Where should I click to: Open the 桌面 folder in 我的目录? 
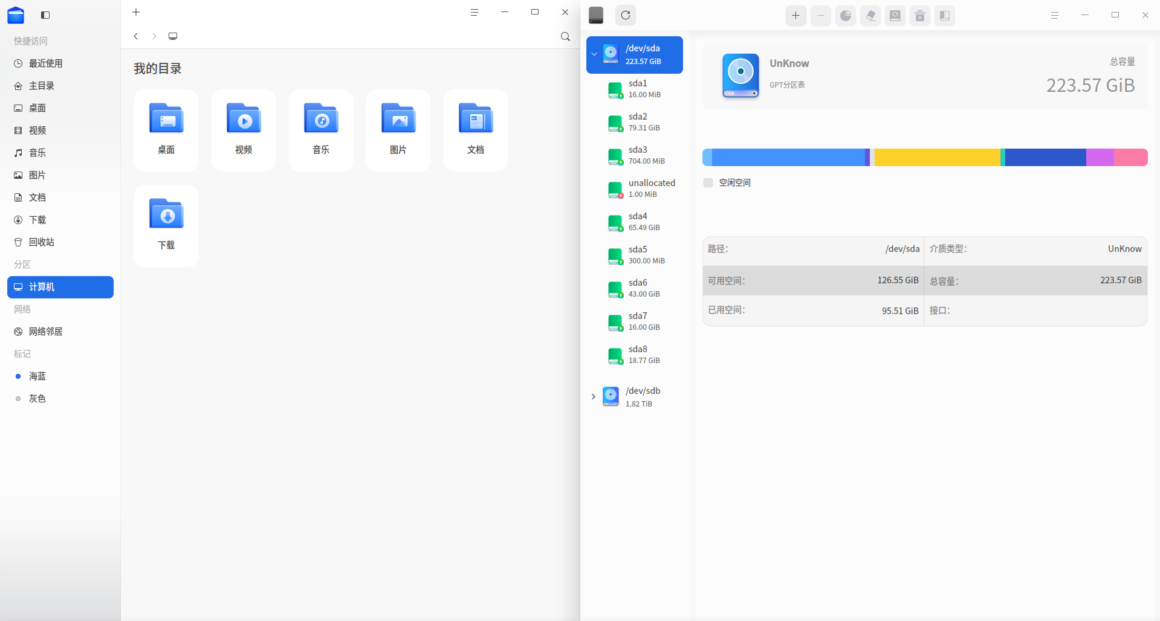pos(166,130)
